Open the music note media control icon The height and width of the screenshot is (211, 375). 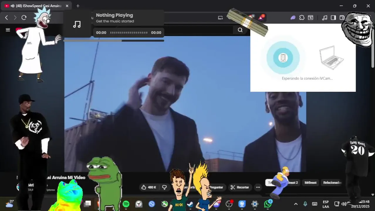[x=325, y=18]
